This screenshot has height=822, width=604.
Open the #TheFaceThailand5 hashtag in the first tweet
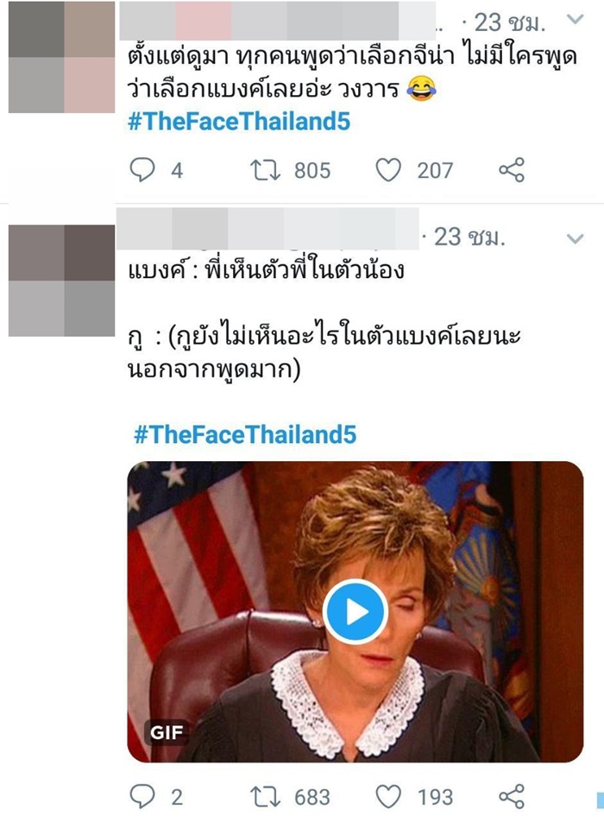[x=242, y=123]
